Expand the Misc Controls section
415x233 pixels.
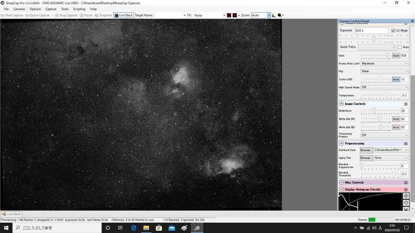341,183
